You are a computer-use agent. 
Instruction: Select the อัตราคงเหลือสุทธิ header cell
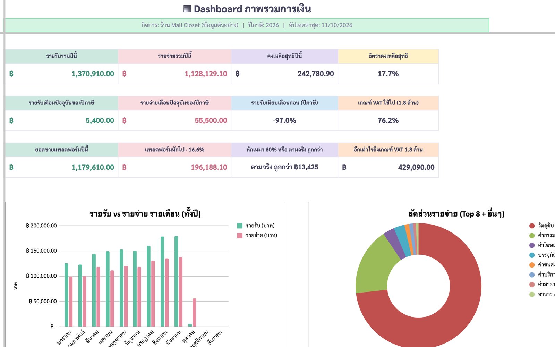(388, 56)
